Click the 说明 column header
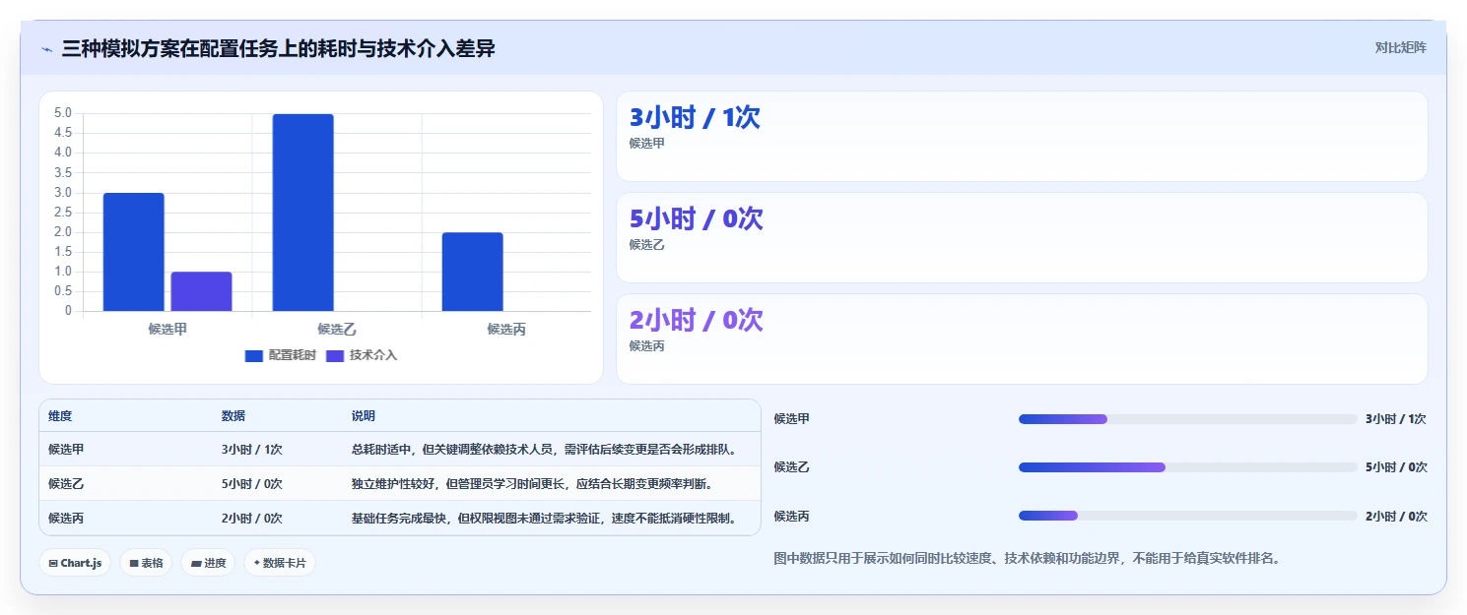This screenshot has width=1467, height=615. [364, 416]
